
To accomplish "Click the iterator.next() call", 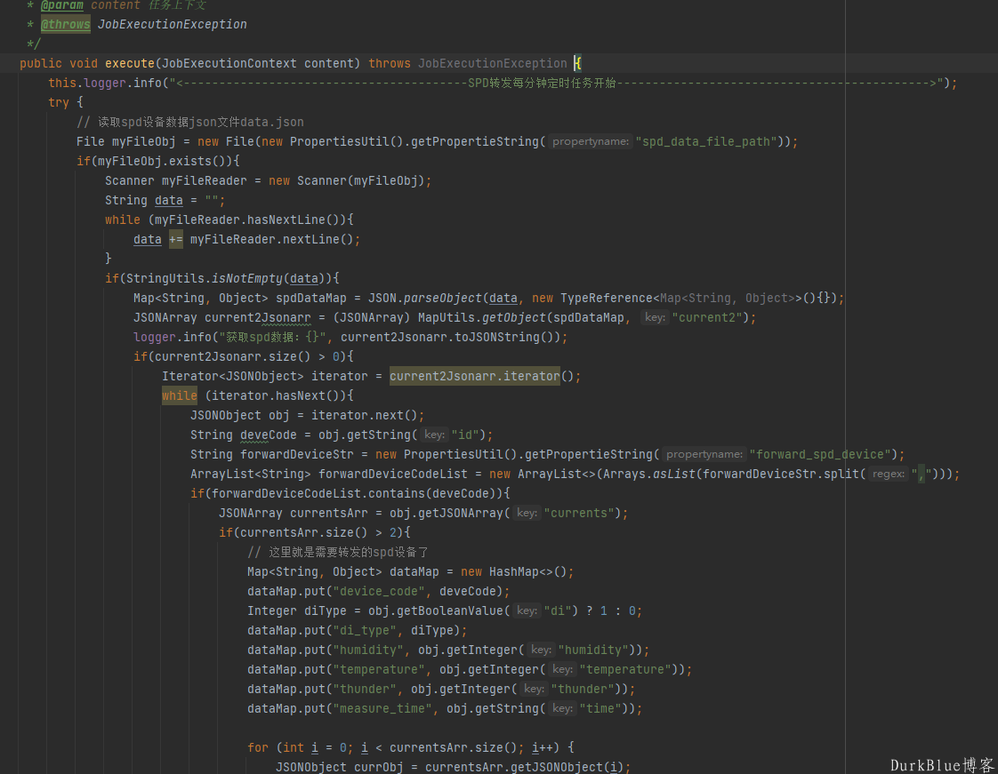I will click(364, 415).
